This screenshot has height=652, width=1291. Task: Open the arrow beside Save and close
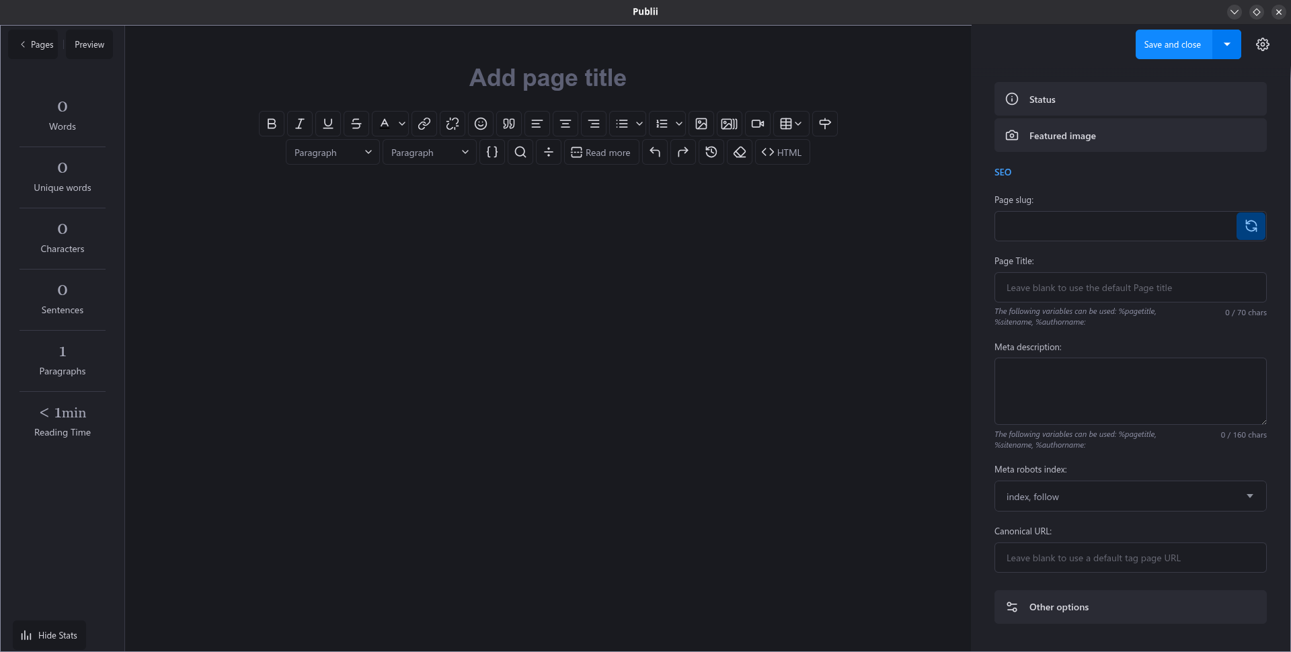1227,44
